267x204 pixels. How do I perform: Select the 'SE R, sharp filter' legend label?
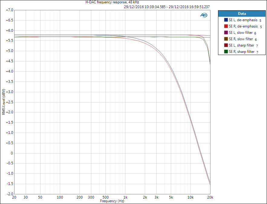click(242, 52)
